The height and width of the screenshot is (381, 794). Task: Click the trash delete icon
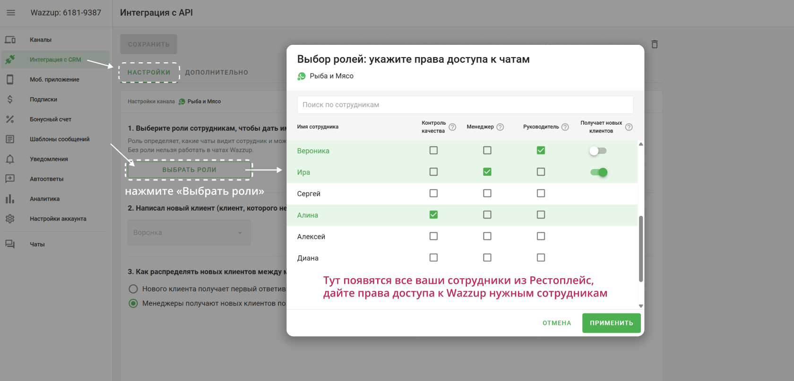click(655, 44)
